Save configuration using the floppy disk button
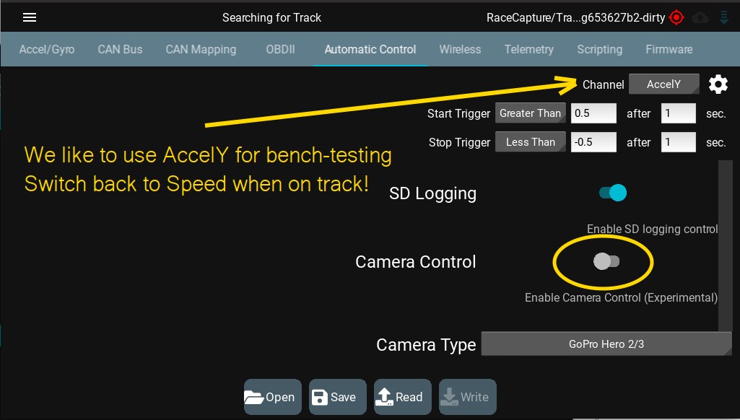The image size is (740, 420). click(x=337, y=397)
